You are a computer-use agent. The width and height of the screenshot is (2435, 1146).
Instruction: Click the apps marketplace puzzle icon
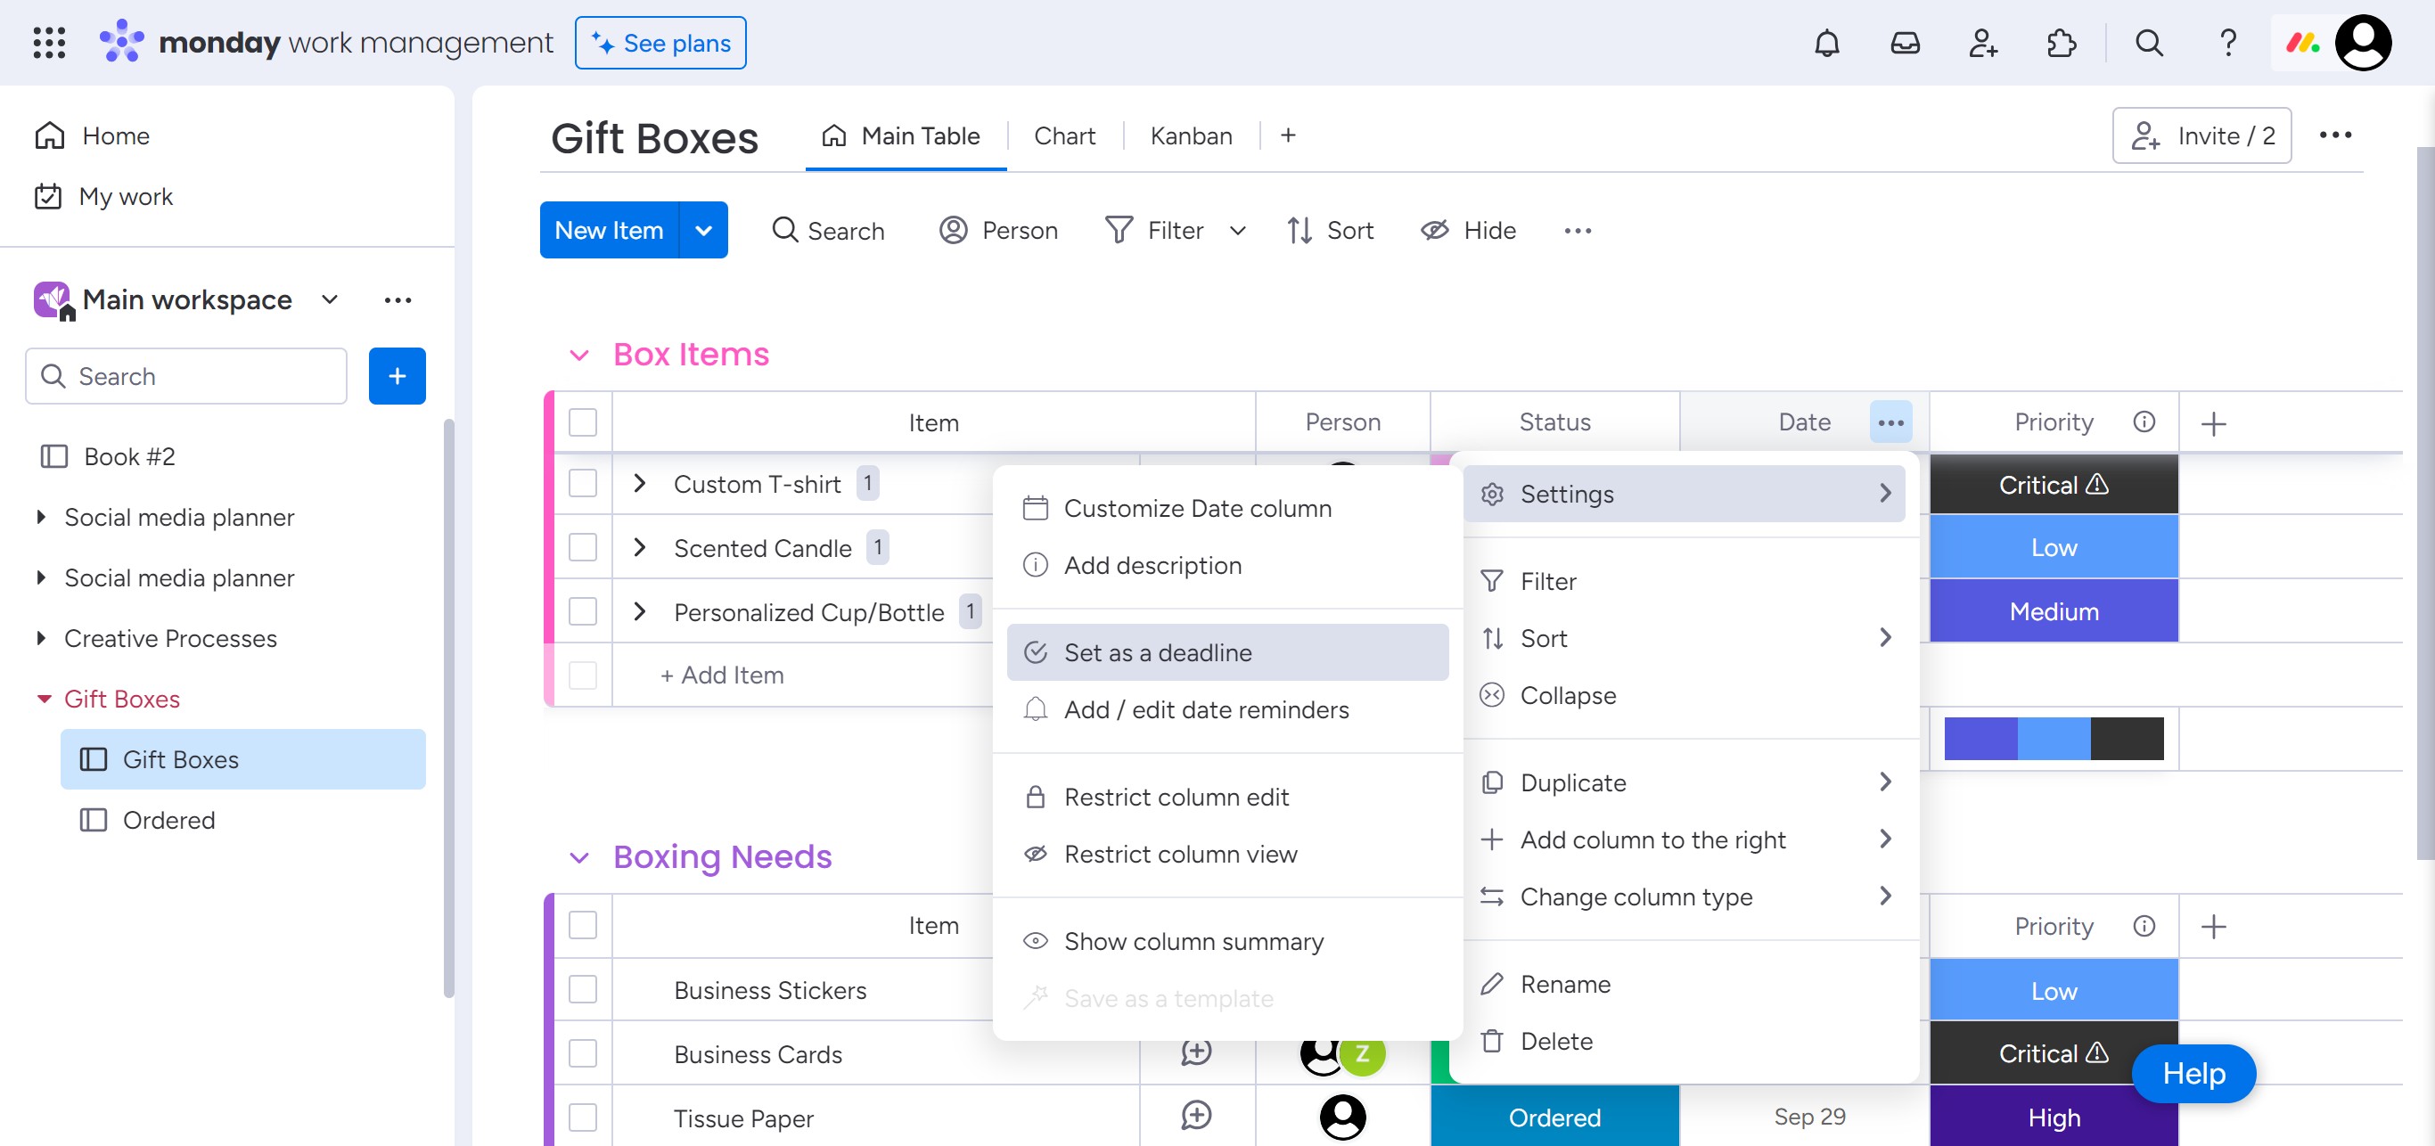click(2061, 44)
